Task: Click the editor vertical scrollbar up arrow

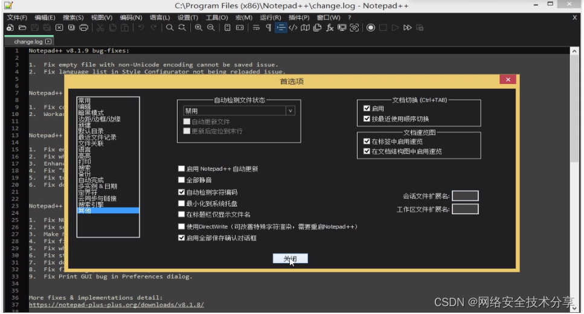Action: click(x=575, y=51)
